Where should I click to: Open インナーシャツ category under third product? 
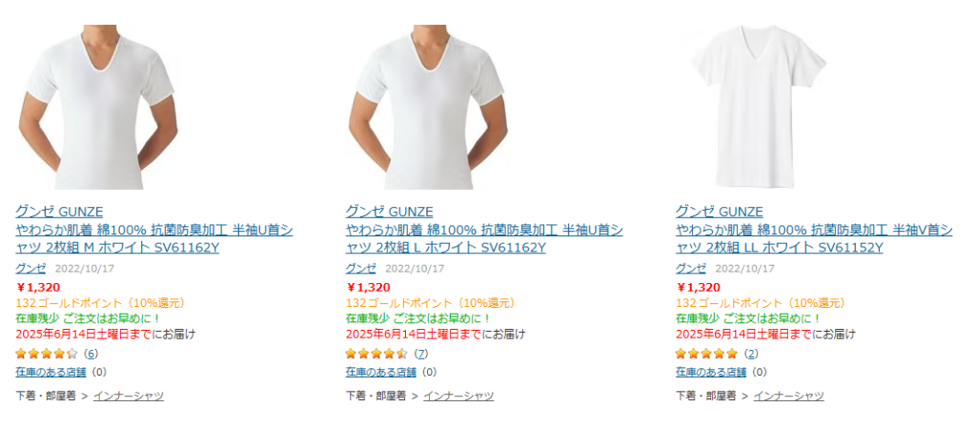tap(788, 396)
